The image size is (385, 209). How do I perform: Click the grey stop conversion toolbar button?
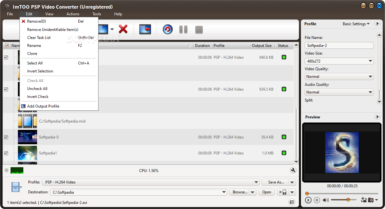coord(199,29)
